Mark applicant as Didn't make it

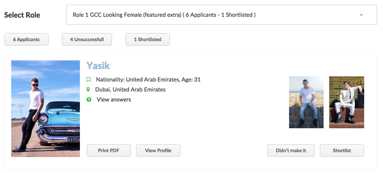pyautogui.click(x=291, y=151)
